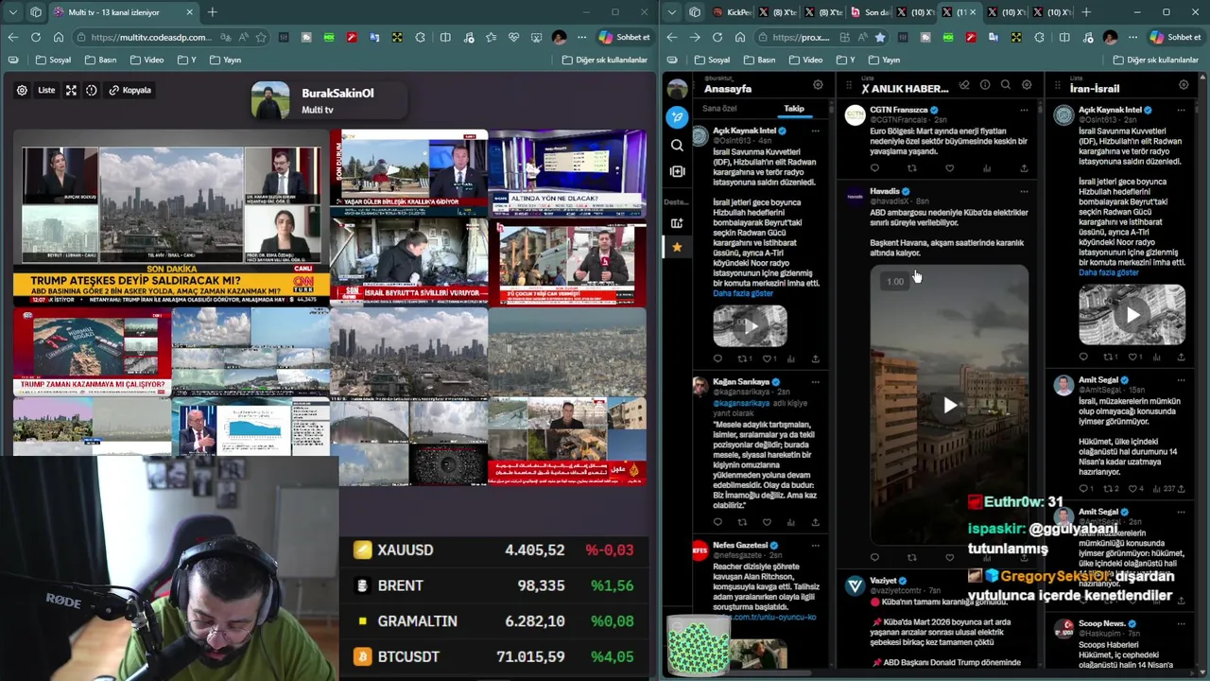
Task: Open search in X Pro sidebar
Action: pos(677,146)
